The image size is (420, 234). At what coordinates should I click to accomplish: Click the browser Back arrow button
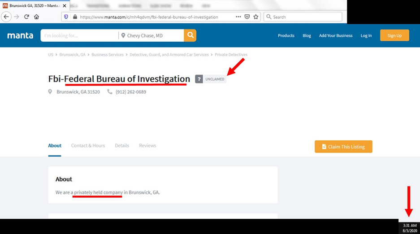click(x=6, y=17)
